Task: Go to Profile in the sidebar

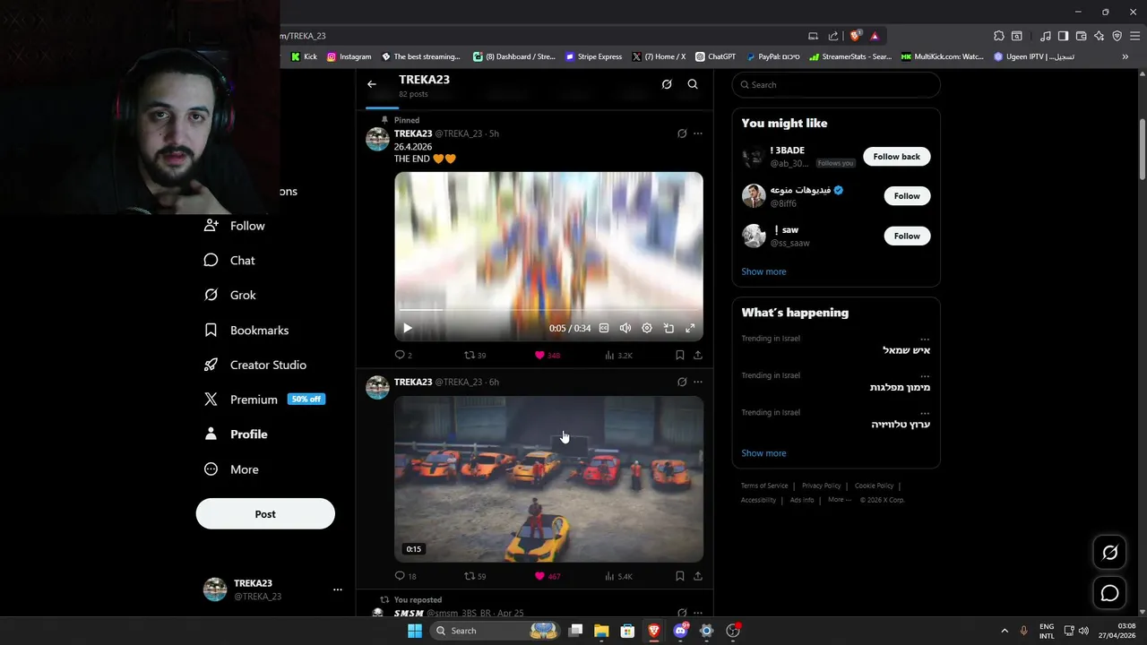Action: point(236,434)
